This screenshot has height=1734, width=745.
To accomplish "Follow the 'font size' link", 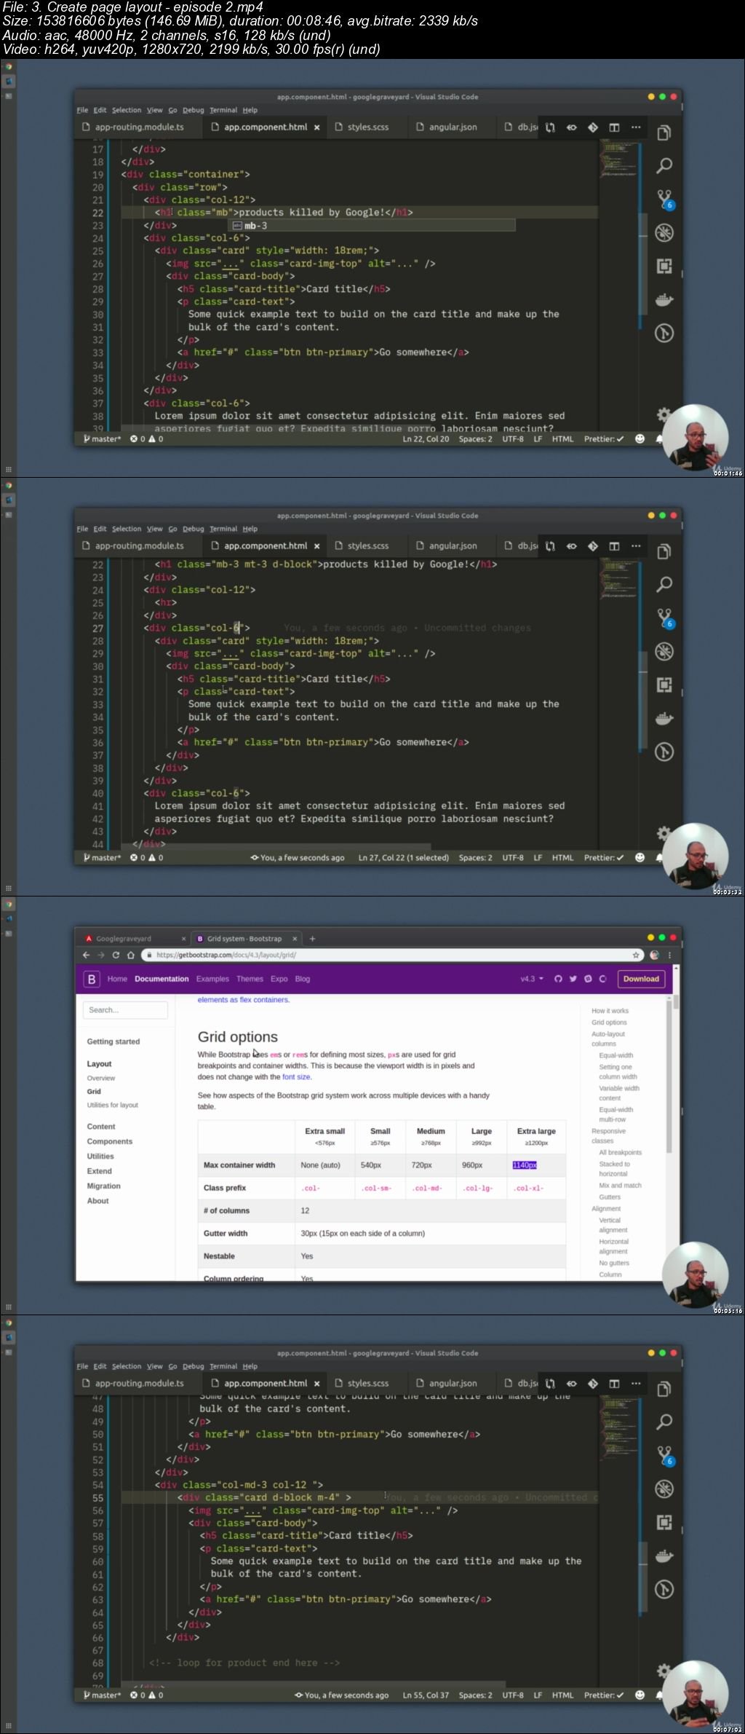I will click(296, 1077).
